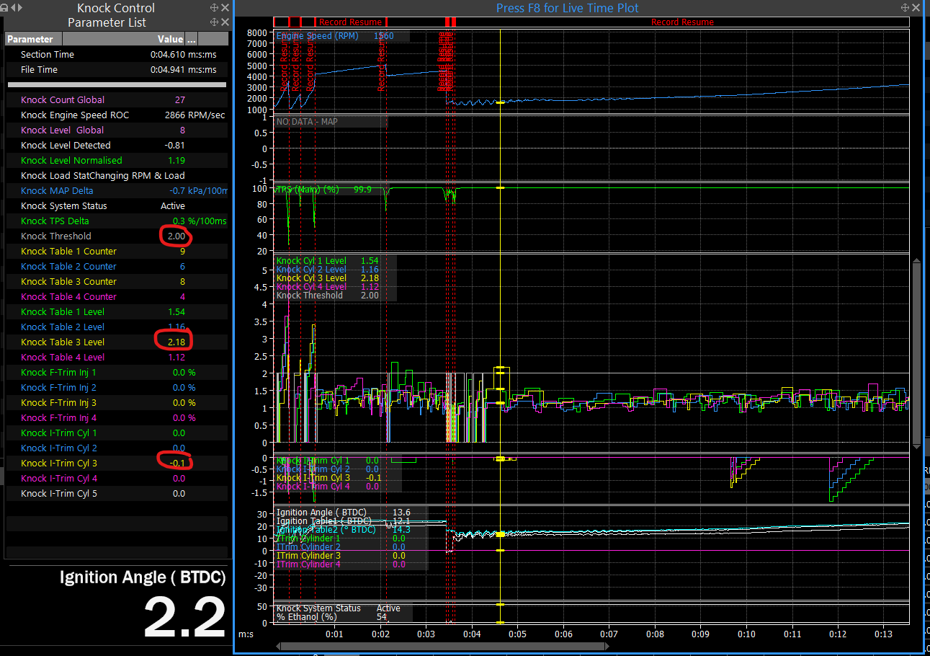Click the 0:05 mark on the time axis
This screenshot has width=930, height=656.
(x=517, y=634)
